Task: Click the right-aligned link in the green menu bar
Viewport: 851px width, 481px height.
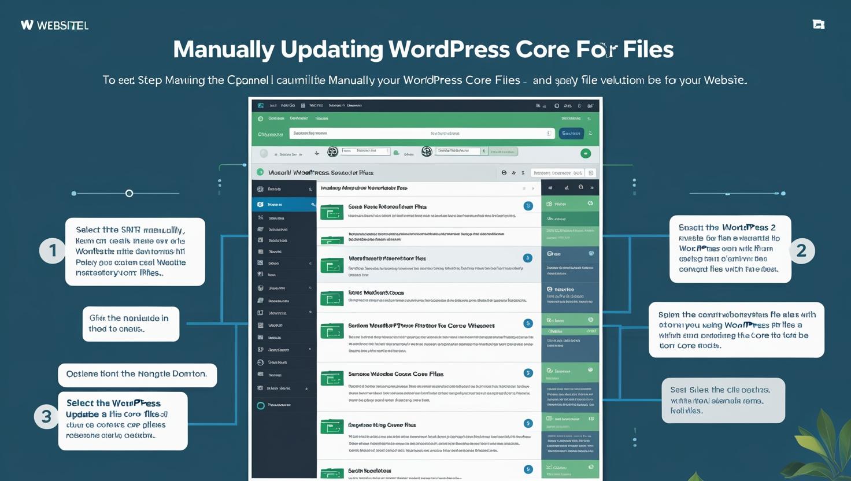Action: tap(571, 119)
